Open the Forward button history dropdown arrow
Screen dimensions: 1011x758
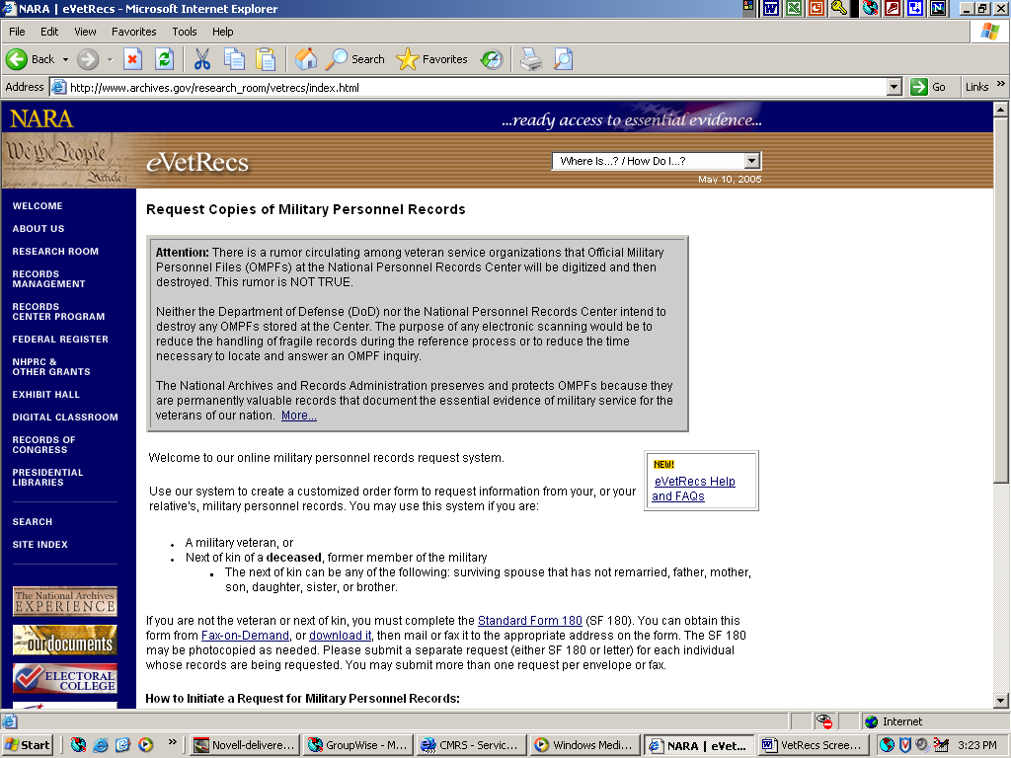click(x=110, y=59)
